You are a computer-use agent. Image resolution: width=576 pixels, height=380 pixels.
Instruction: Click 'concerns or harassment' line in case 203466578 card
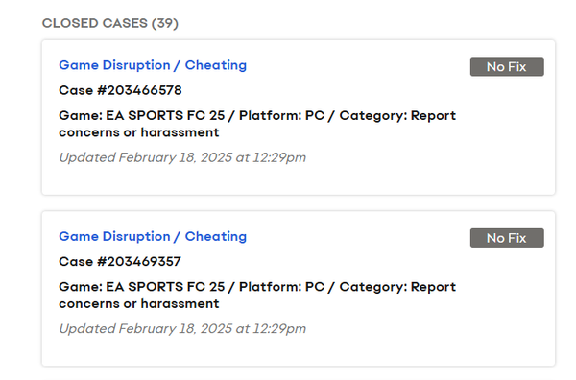139,132
